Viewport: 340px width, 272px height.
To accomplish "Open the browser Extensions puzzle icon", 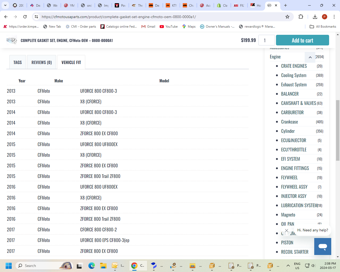I will coord(301,17).
